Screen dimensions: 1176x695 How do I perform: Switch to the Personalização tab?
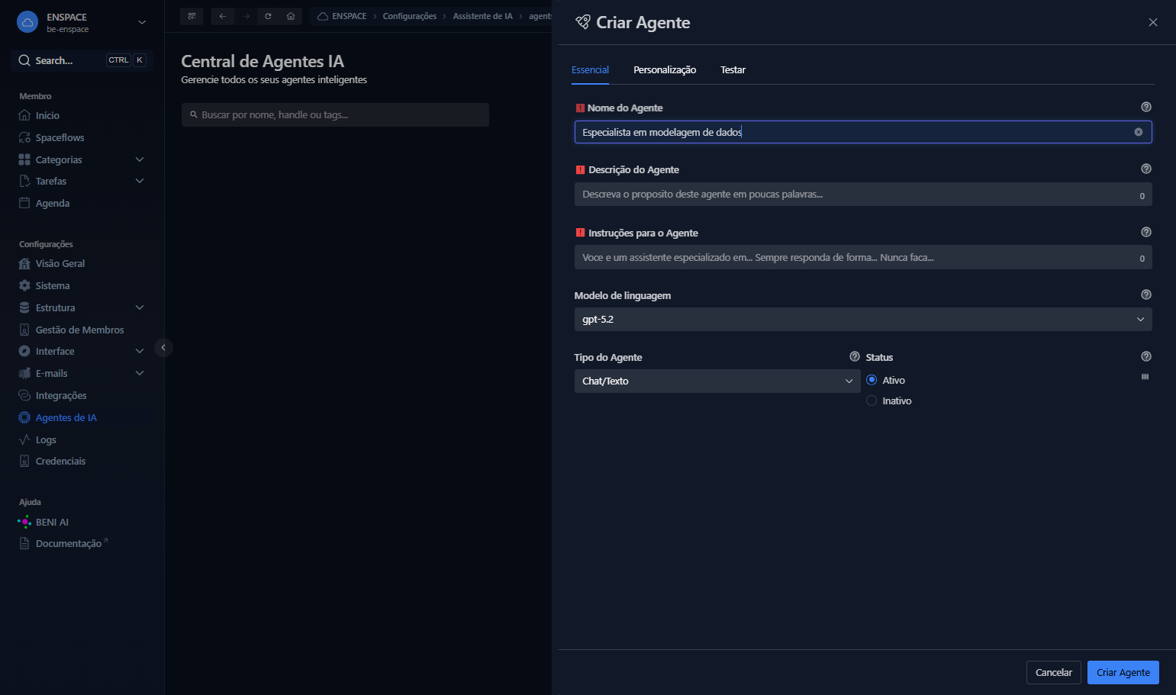tap(665, 70)
